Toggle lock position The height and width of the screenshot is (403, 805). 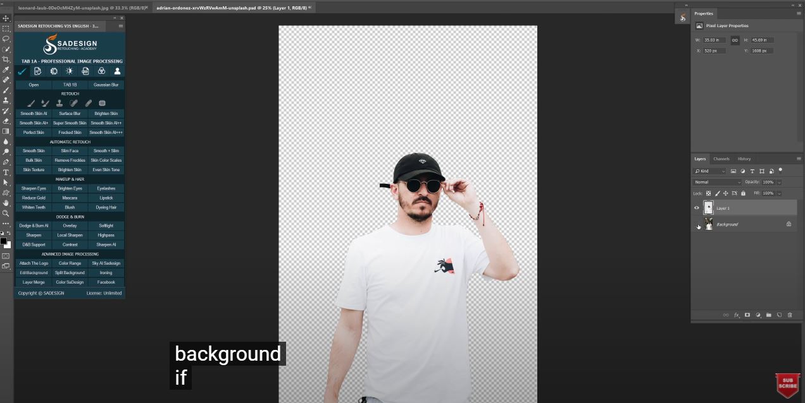pos(726,193)
